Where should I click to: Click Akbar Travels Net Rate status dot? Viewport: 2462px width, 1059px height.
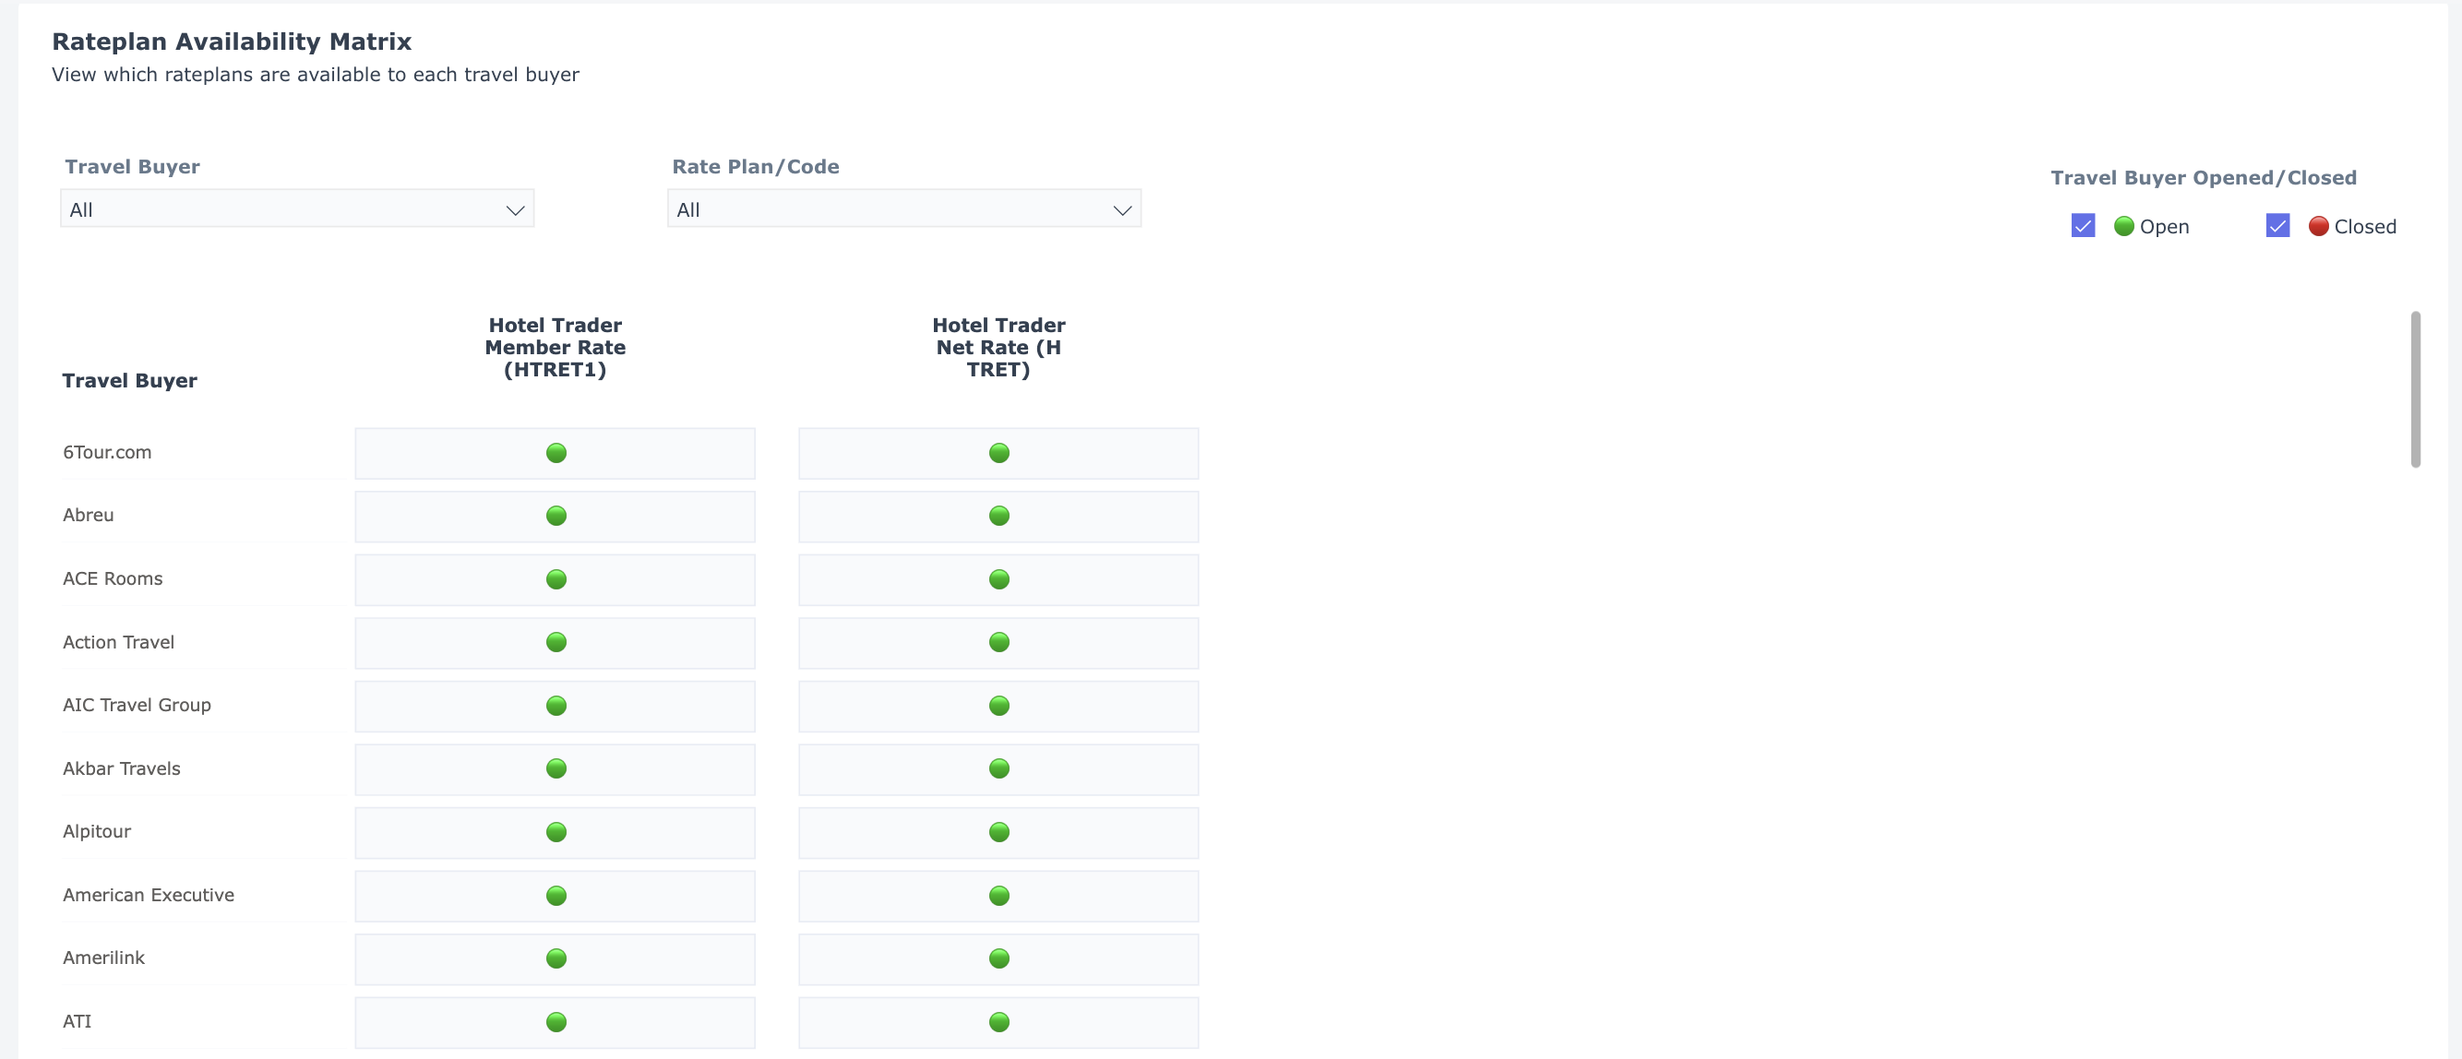pyautogui.click(x=998, y=768)
